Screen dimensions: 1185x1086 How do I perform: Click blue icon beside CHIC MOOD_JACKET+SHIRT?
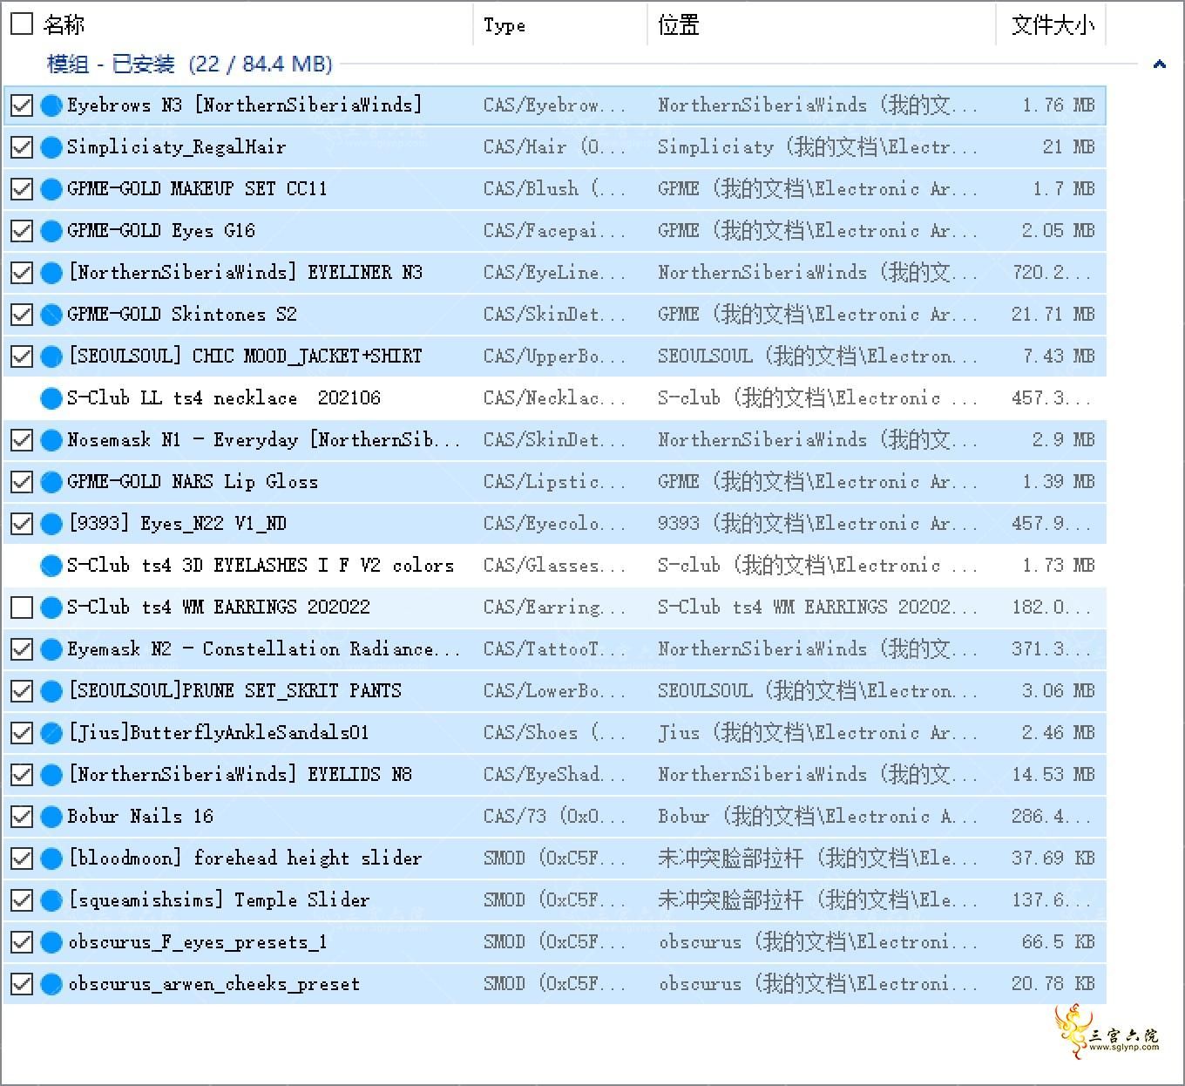coord(51,357)
